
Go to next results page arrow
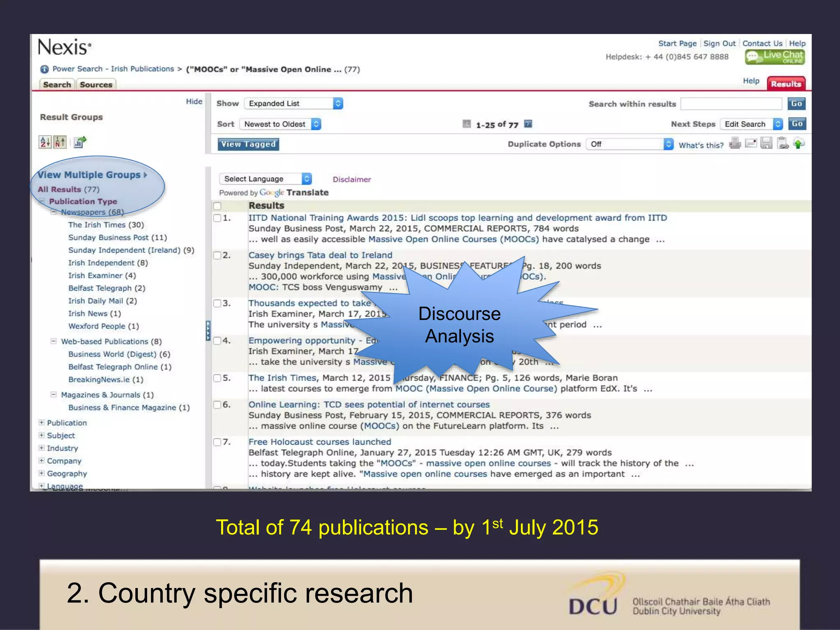pyautogui.click(x=528, y=124)
